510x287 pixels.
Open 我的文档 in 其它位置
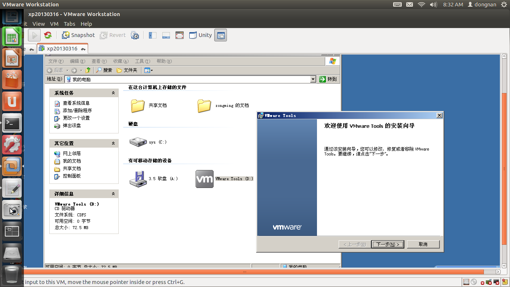(72, 161)
